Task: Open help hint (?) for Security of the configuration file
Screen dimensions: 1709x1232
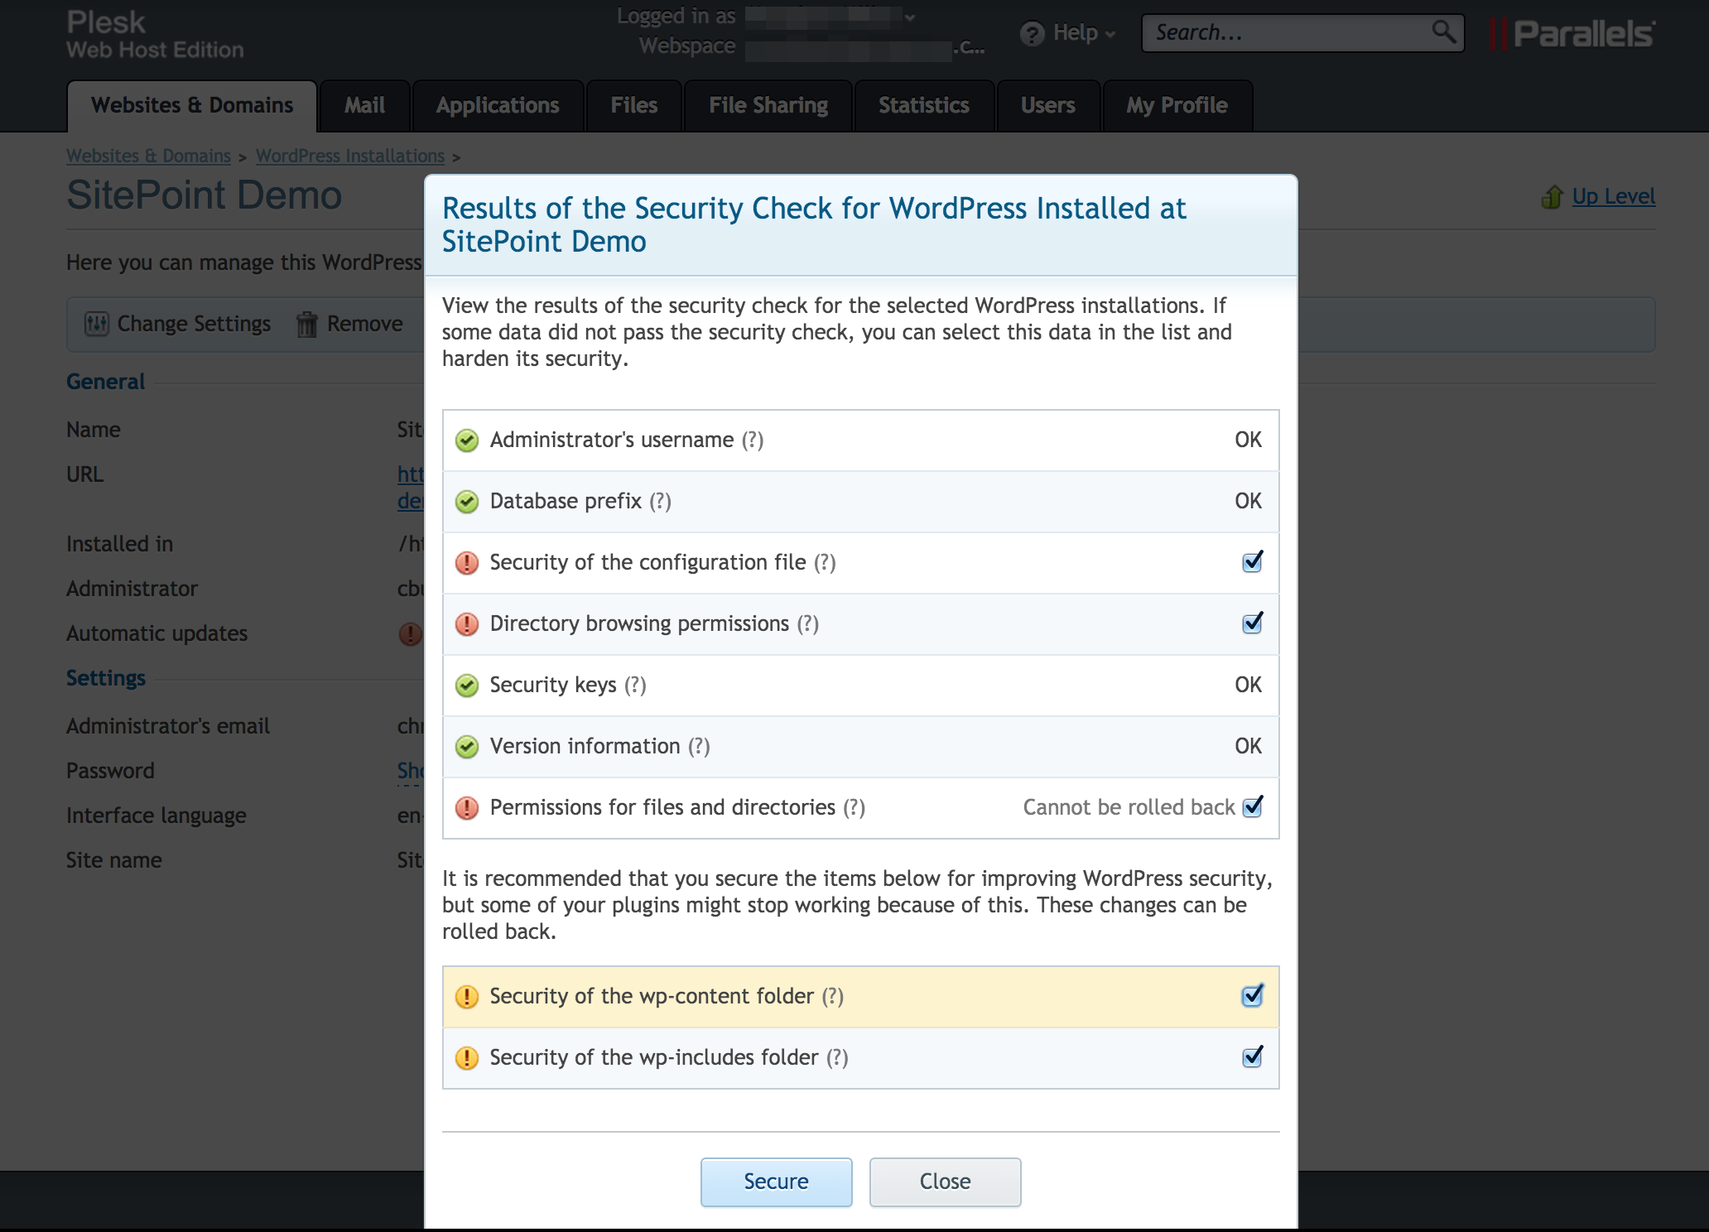Action: (x=825, y=563)
